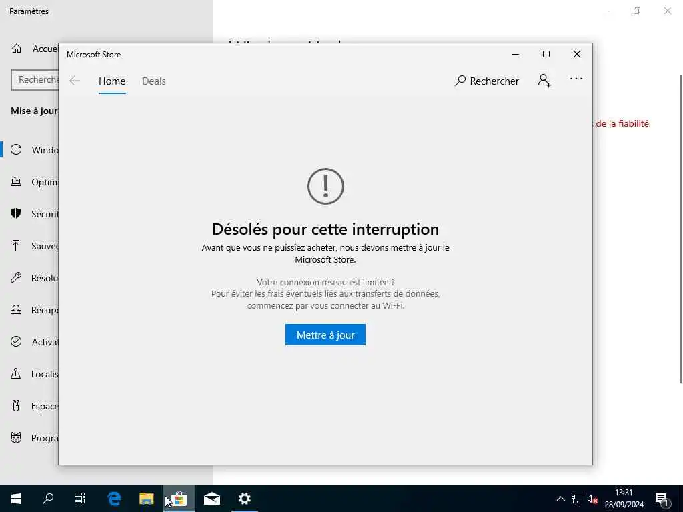Image resolution: width=683 pixels, height=512 pixels.
Task: Open Rechercher search in Microsoft Store
Action: 486,81
